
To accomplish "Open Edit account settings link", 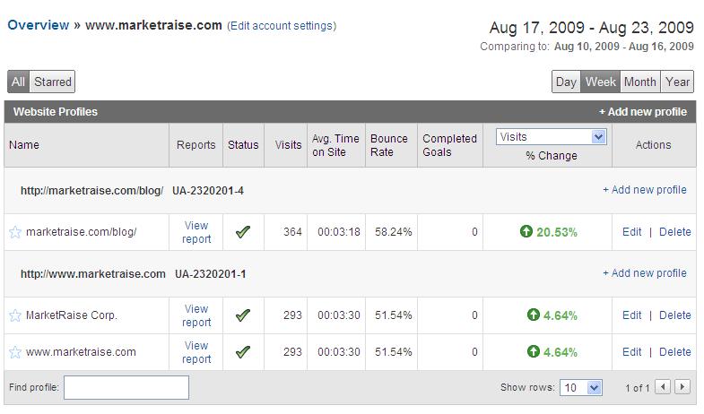I will [x=282, y=26].
